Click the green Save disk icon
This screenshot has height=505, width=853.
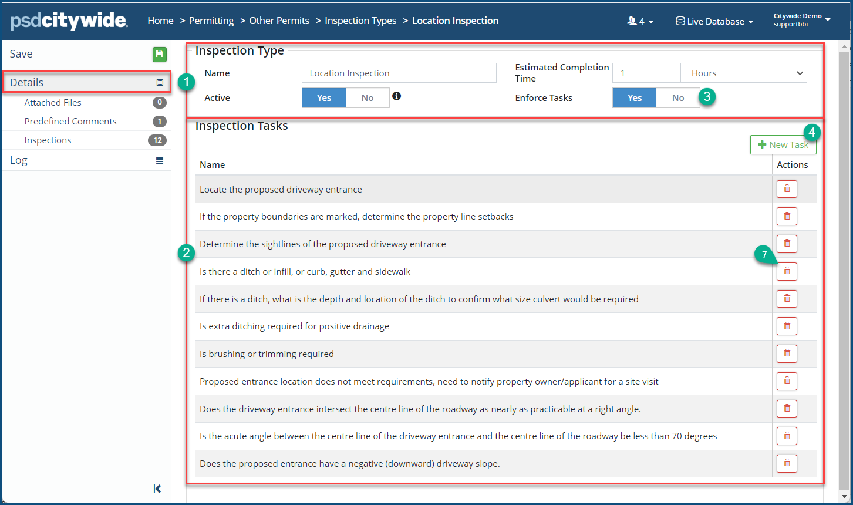pos(160,55)
